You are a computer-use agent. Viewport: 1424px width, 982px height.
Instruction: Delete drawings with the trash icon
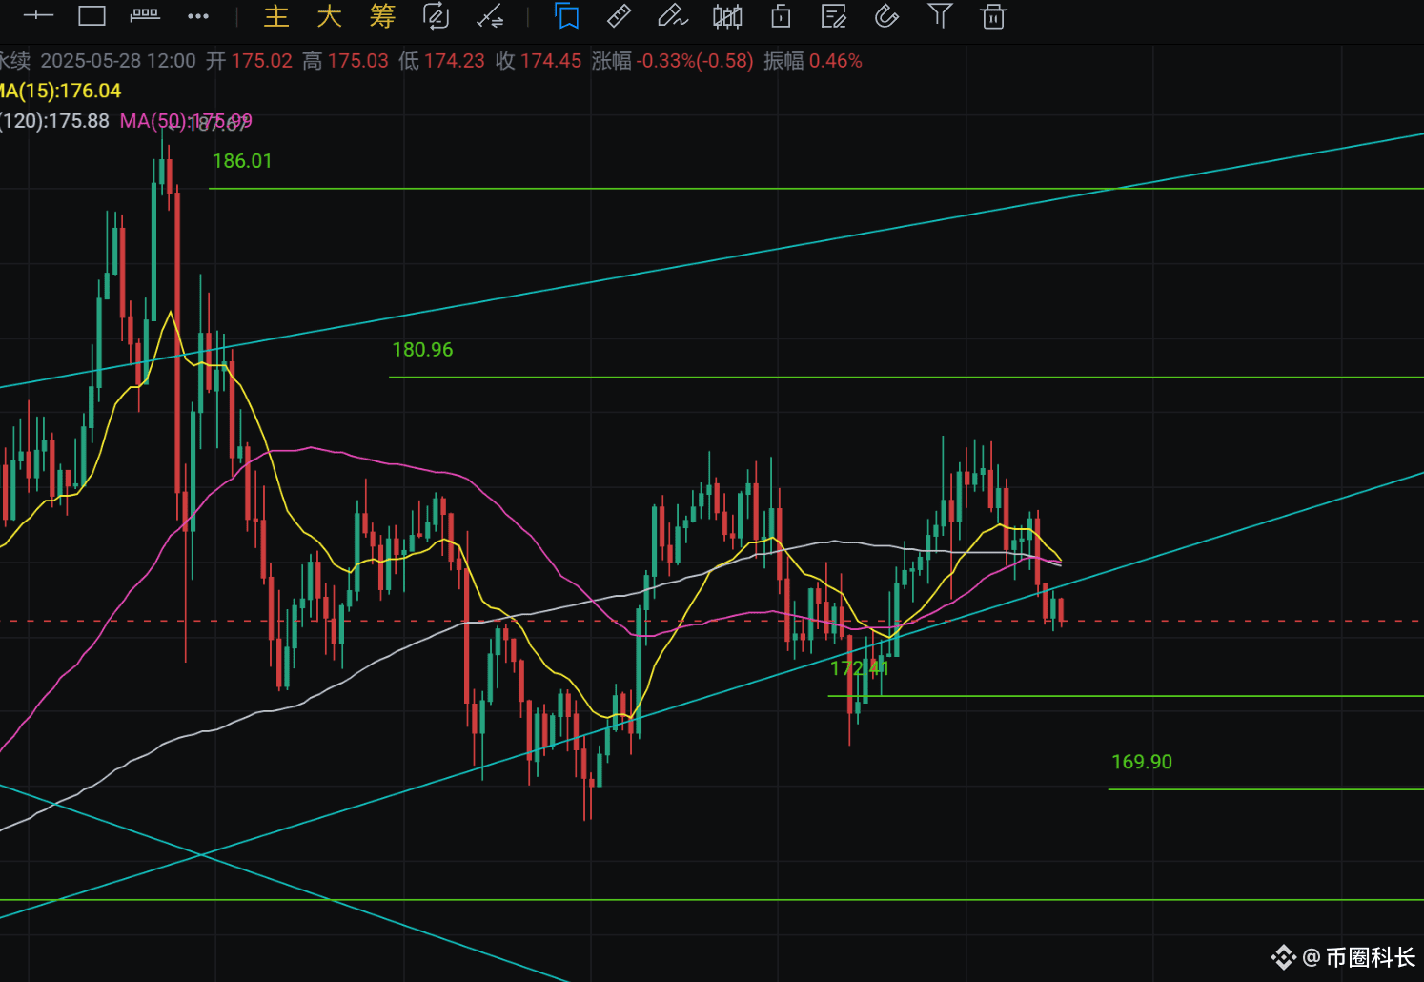click(x=993, y=16)
